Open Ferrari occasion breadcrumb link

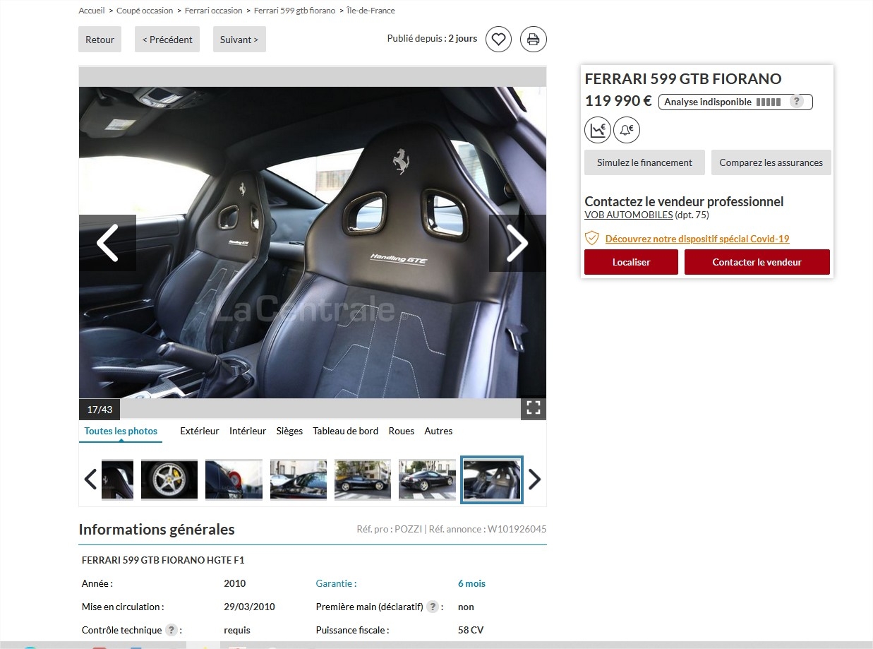213,11
